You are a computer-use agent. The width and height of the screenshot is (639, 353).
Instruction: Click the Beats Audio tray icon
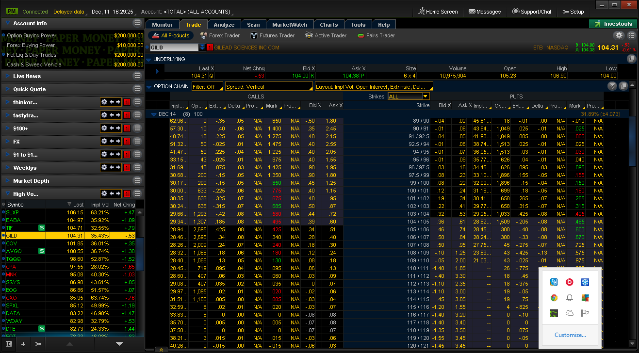click(570, 282)
